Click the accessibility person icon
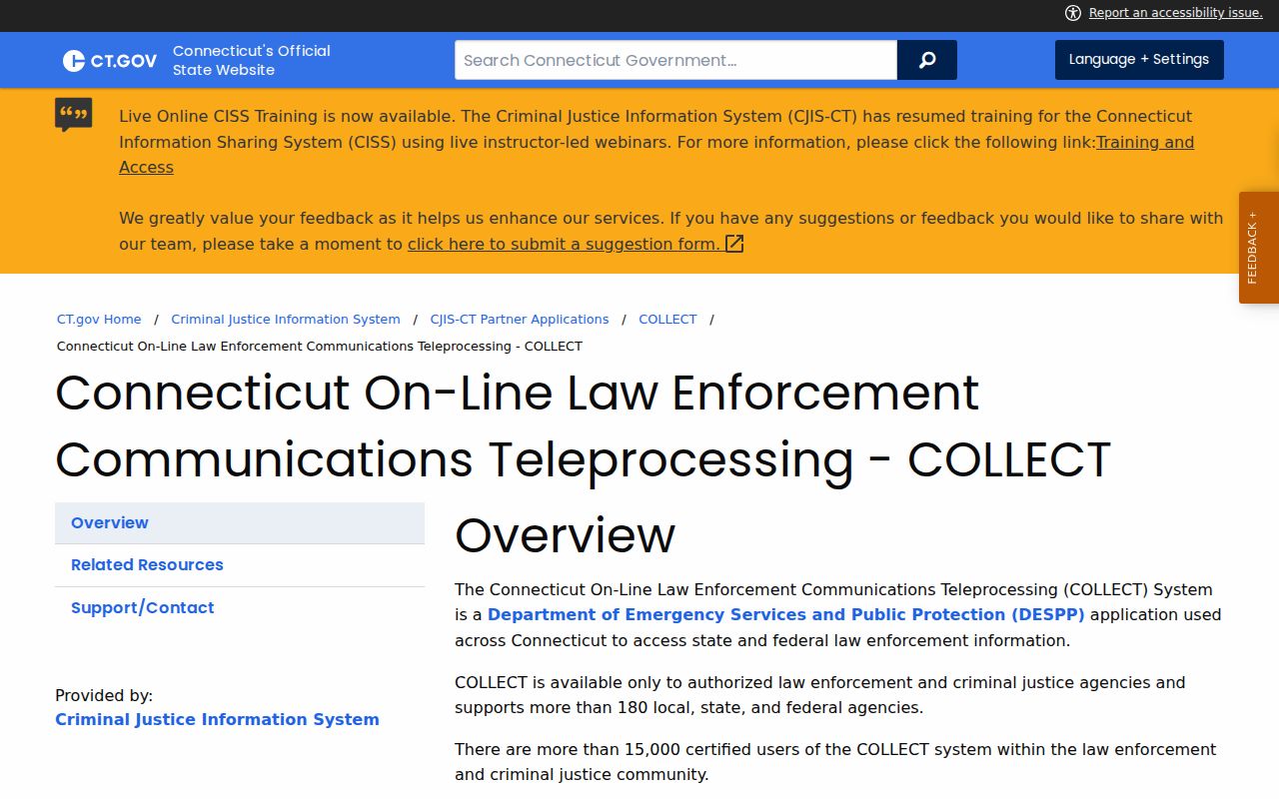Viewport: 1279px width, 799px height. tap(1073, 13)
